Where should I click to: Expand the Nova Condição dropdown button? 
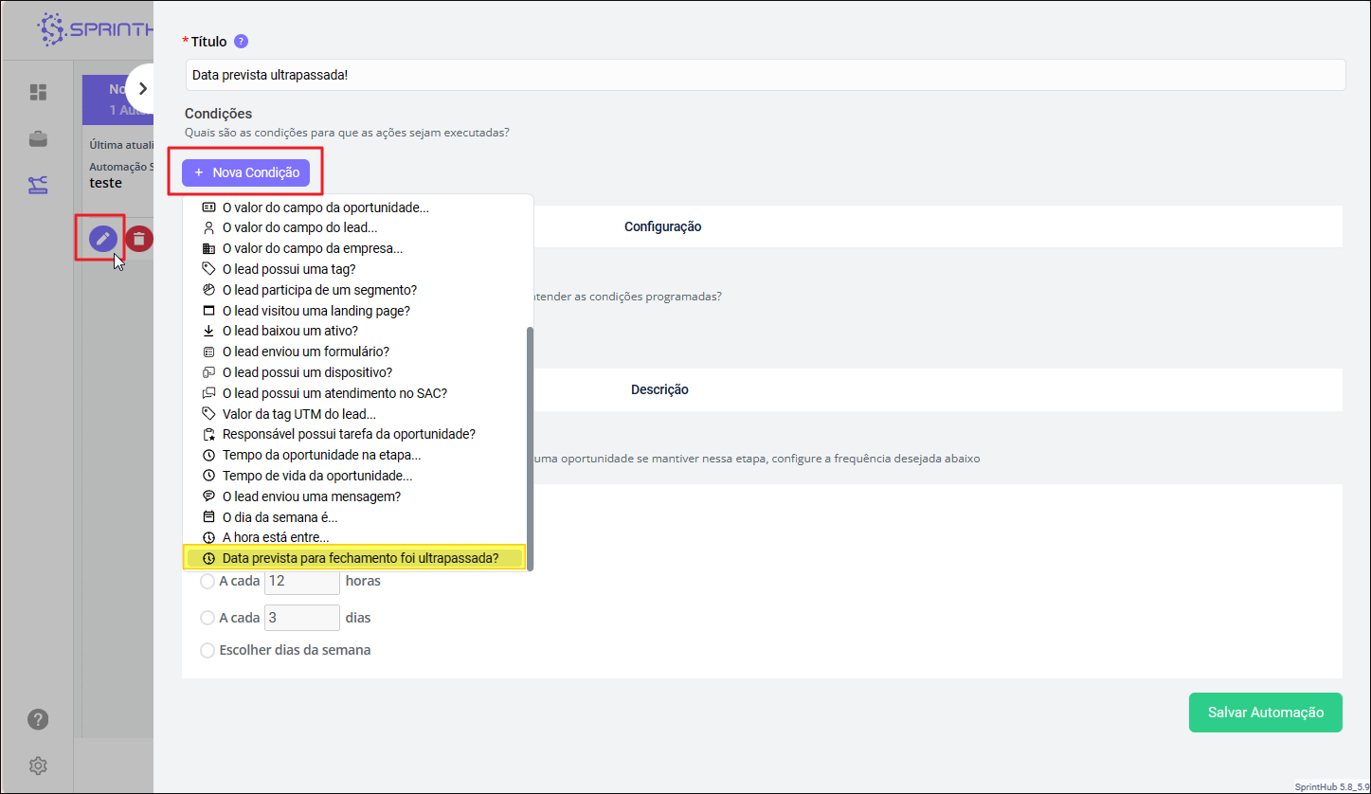pyautogui.click(x=245, y=172)
